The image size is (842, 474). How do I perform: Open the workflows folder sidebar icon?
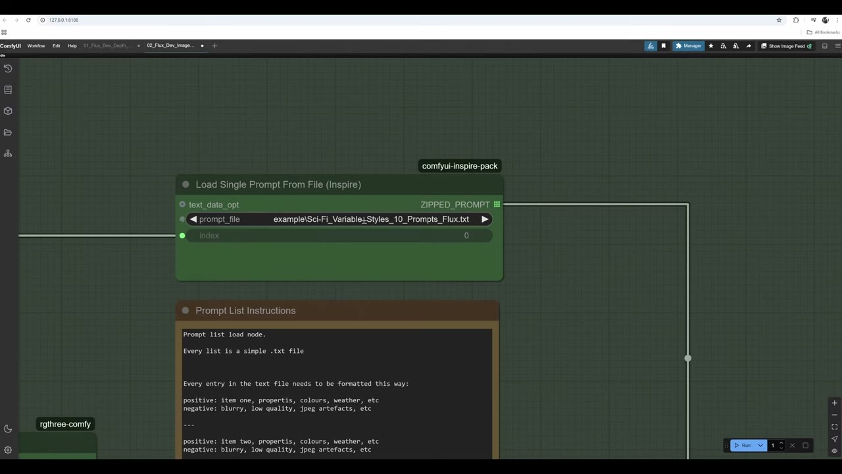pyautogui.click(x=8, y=132)
